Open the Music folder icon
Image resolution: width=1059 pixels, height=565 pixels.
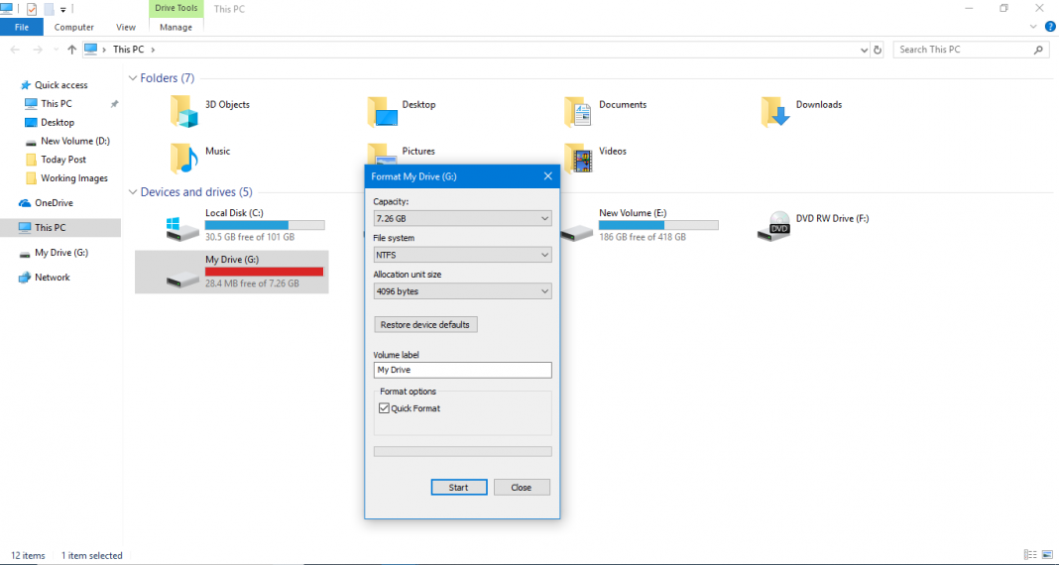click(183, 158)
